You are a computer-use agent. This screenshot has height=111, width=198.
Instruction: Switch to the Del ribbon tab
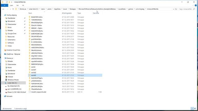pos(18,6)
